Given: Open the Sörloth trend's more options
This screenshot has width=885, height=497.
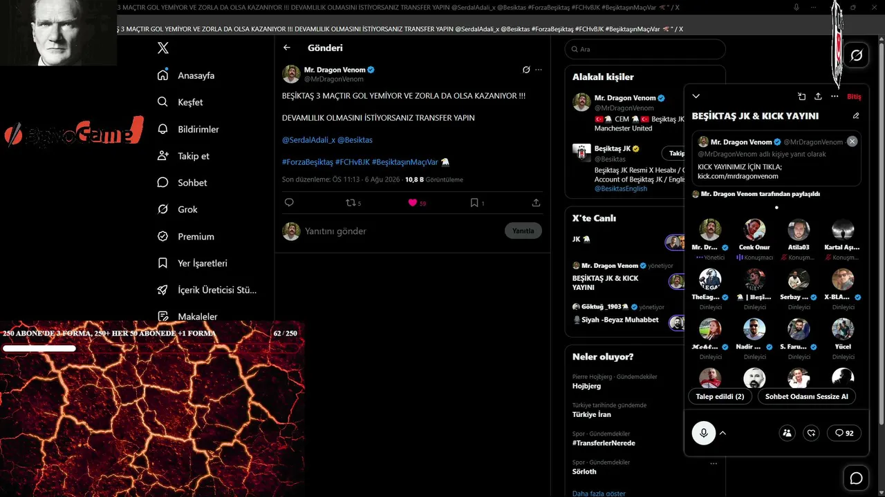Looking at the screenshot, I should point(714,463).
